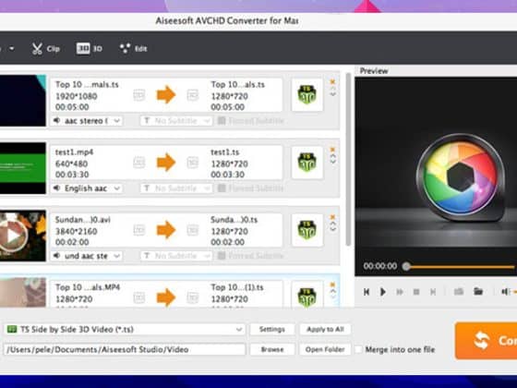Enable Merge into one file
The height and width of the screenshot is (388, 517).
click(358, 349)
